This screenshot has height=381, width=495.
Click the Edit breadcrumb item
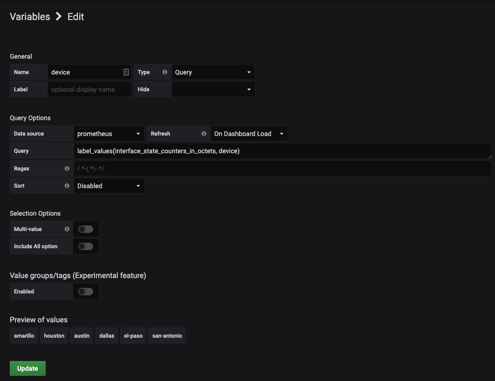point(75,16)
